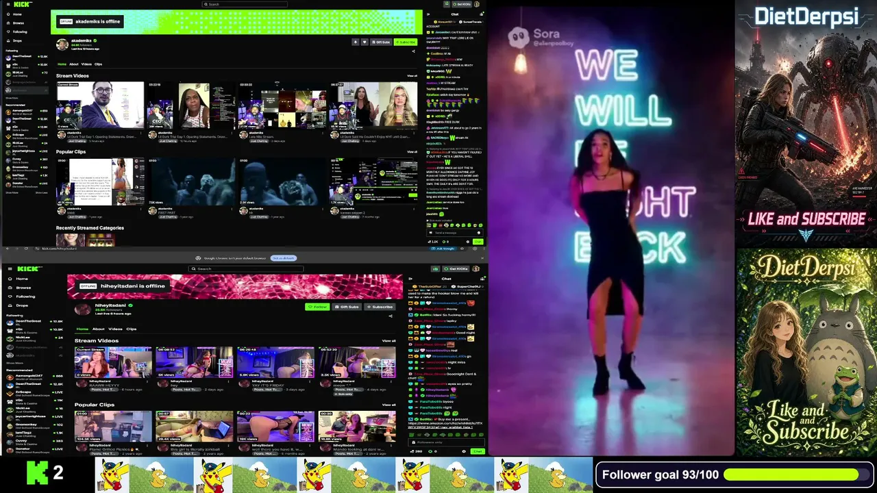Click the hiheyitsdani channel avatar

pyautogui.click(x=83, y=309)
